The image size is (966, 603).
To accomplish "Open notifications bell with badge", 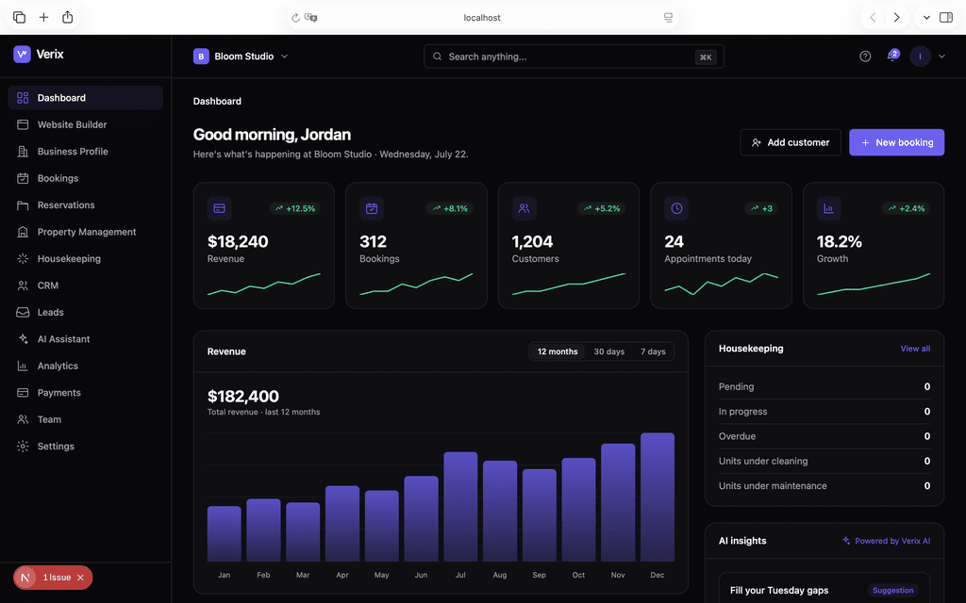I will [x=892, y=56].
